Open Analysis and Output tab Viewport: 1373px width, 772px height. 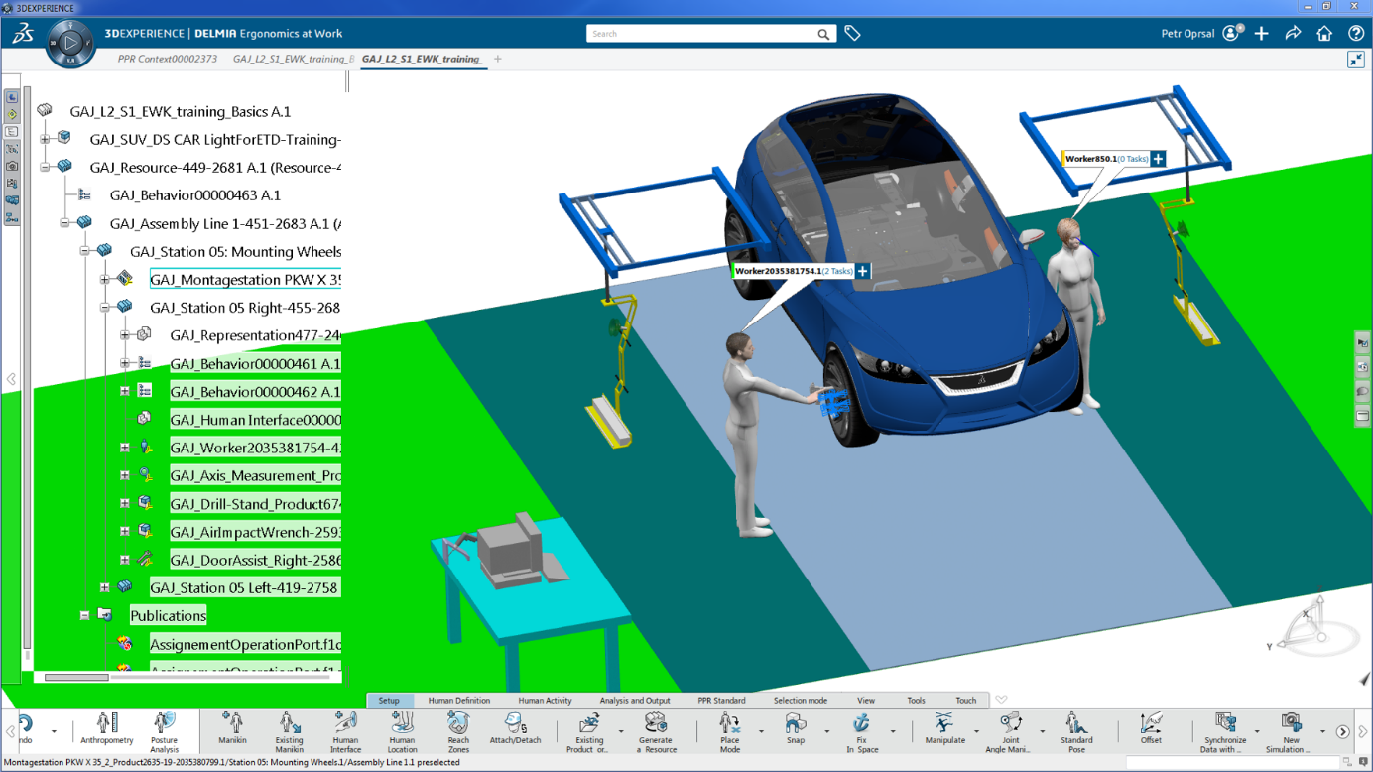point(635,701)
